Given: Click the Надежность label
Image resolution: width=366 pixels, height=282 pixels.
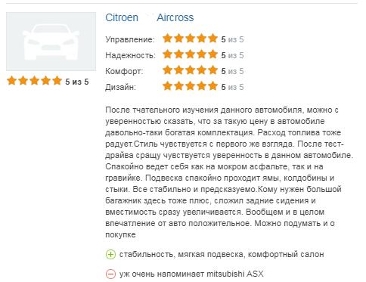Looking at the screenshot, I should 131,55.
